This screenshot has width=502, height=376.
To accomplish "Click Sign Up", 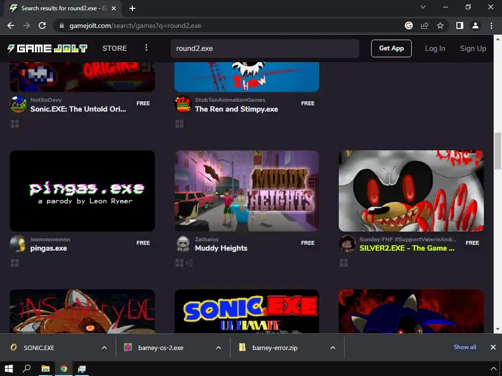I will coord(473,48).
